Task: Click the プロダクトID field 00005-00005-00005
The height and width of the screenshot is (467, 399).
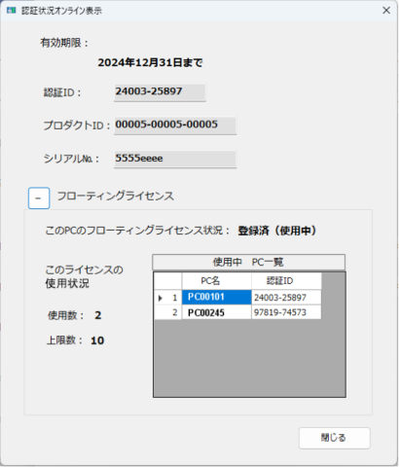Action: click(x=175, y=126)
